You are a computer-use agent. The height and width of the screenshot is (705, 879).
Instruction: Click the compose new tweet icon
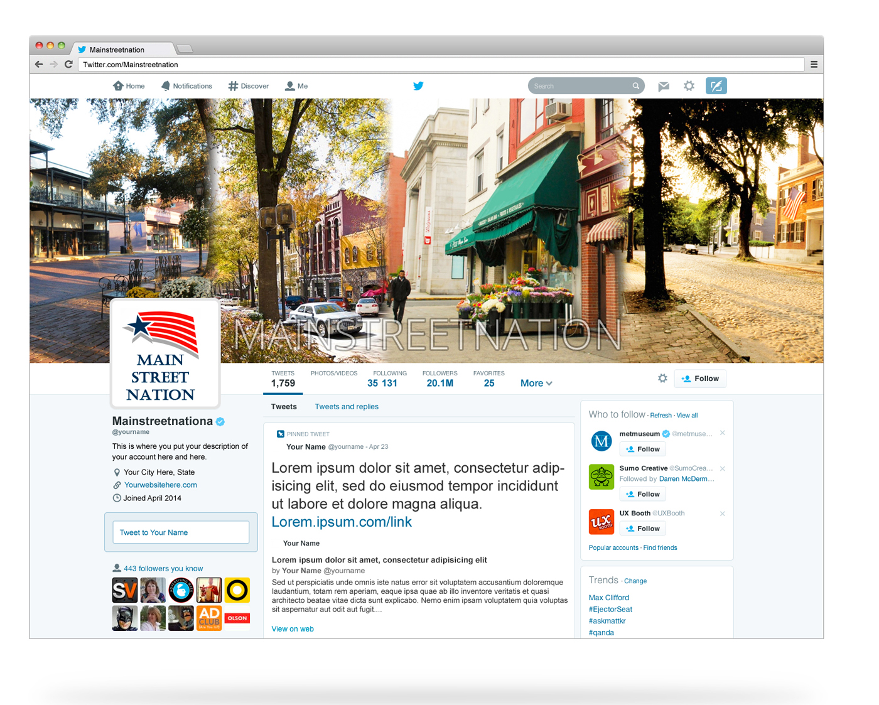click(716, 86)
